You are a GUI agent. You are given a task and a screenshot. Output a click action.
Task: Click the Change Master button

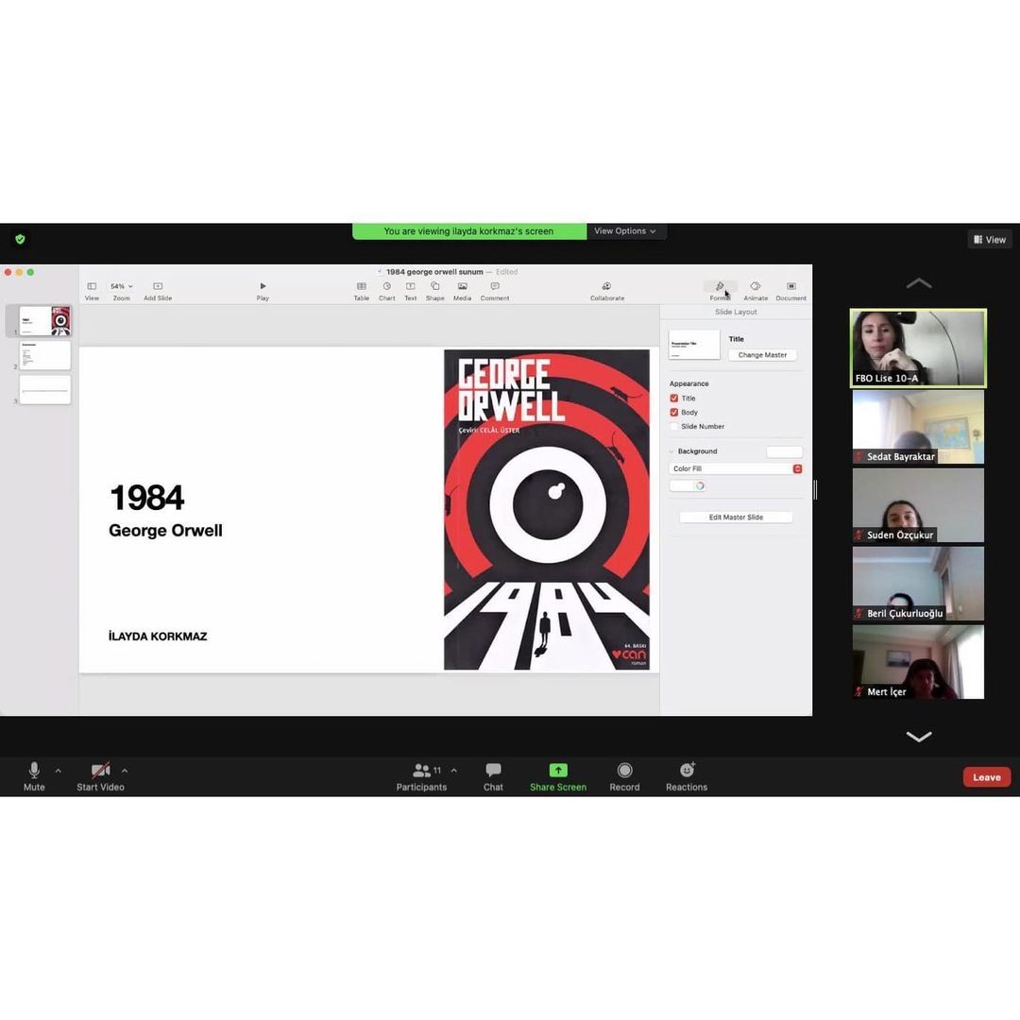point(762,355)
